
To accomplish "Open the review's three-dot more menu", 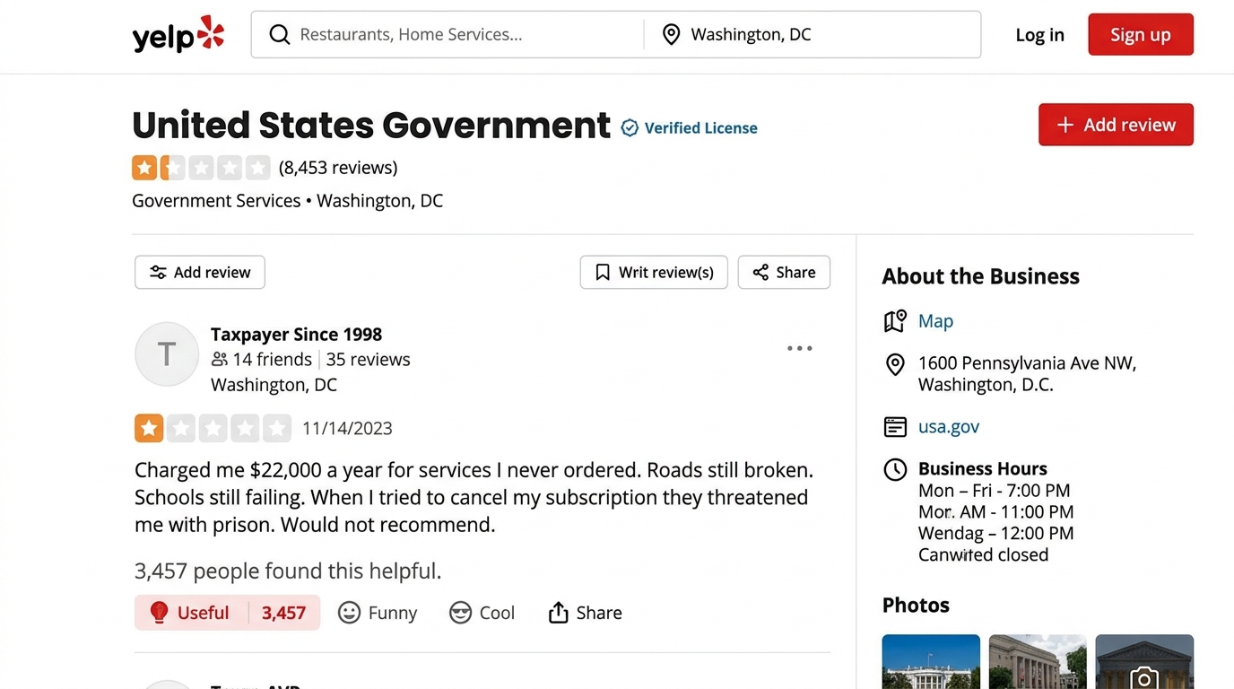I will click(799, 348).
